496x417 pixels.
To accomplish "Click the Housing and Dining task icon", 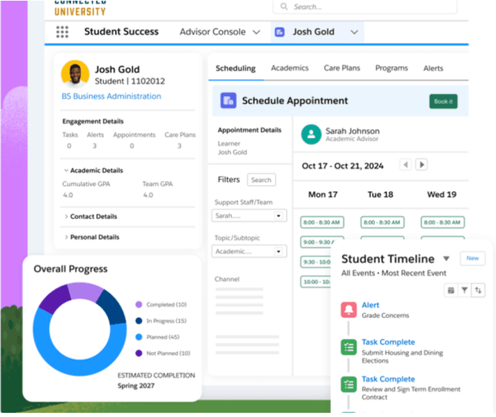I will click(348, 347).
